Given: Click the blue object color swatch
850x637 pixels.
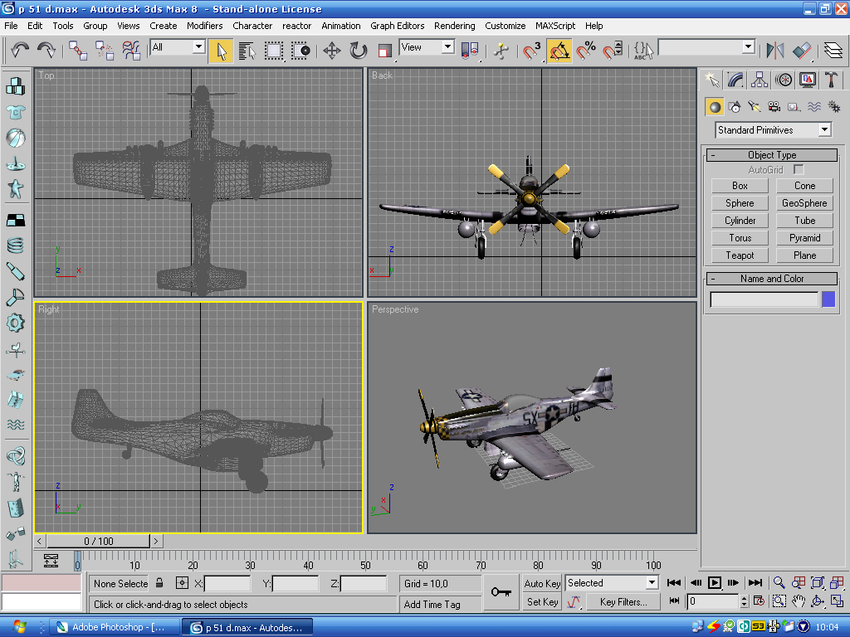Looking at the screenshot, I should (828, 299).
